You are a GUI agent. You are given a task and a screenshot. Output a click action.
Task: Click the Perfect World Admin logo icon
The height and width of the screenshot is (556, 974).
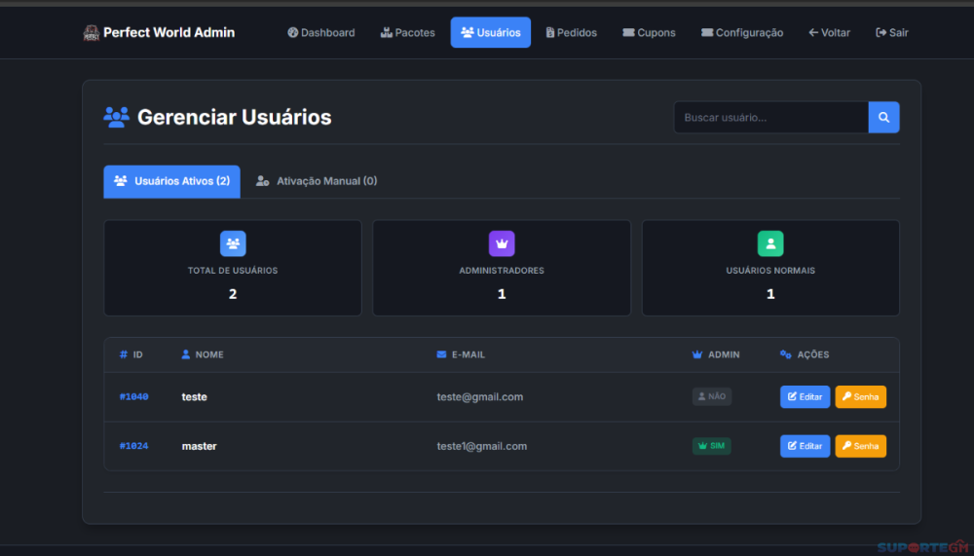point(92,33)
